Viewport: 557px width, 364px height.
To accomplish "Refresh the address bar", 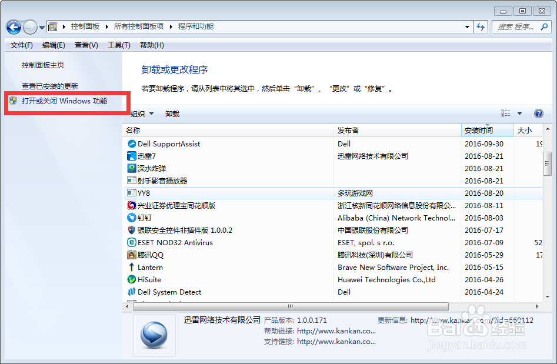I will point(481,26).
